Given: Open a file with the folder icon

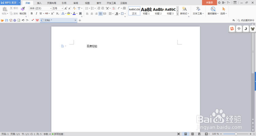Looking at the screenshot, I should [2, 20].
